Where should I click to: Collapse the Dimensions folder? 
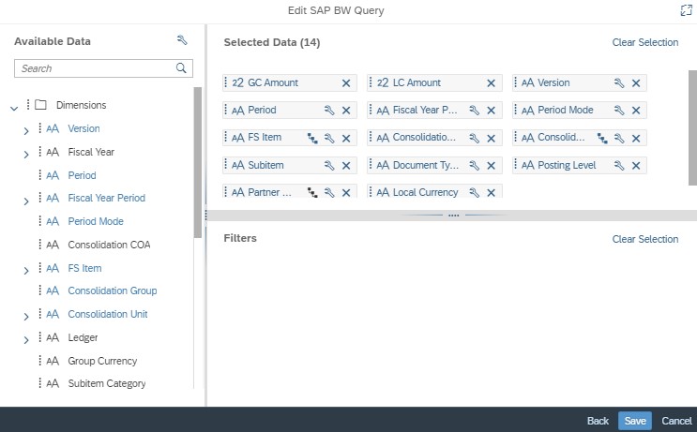(x=14, y=108)
